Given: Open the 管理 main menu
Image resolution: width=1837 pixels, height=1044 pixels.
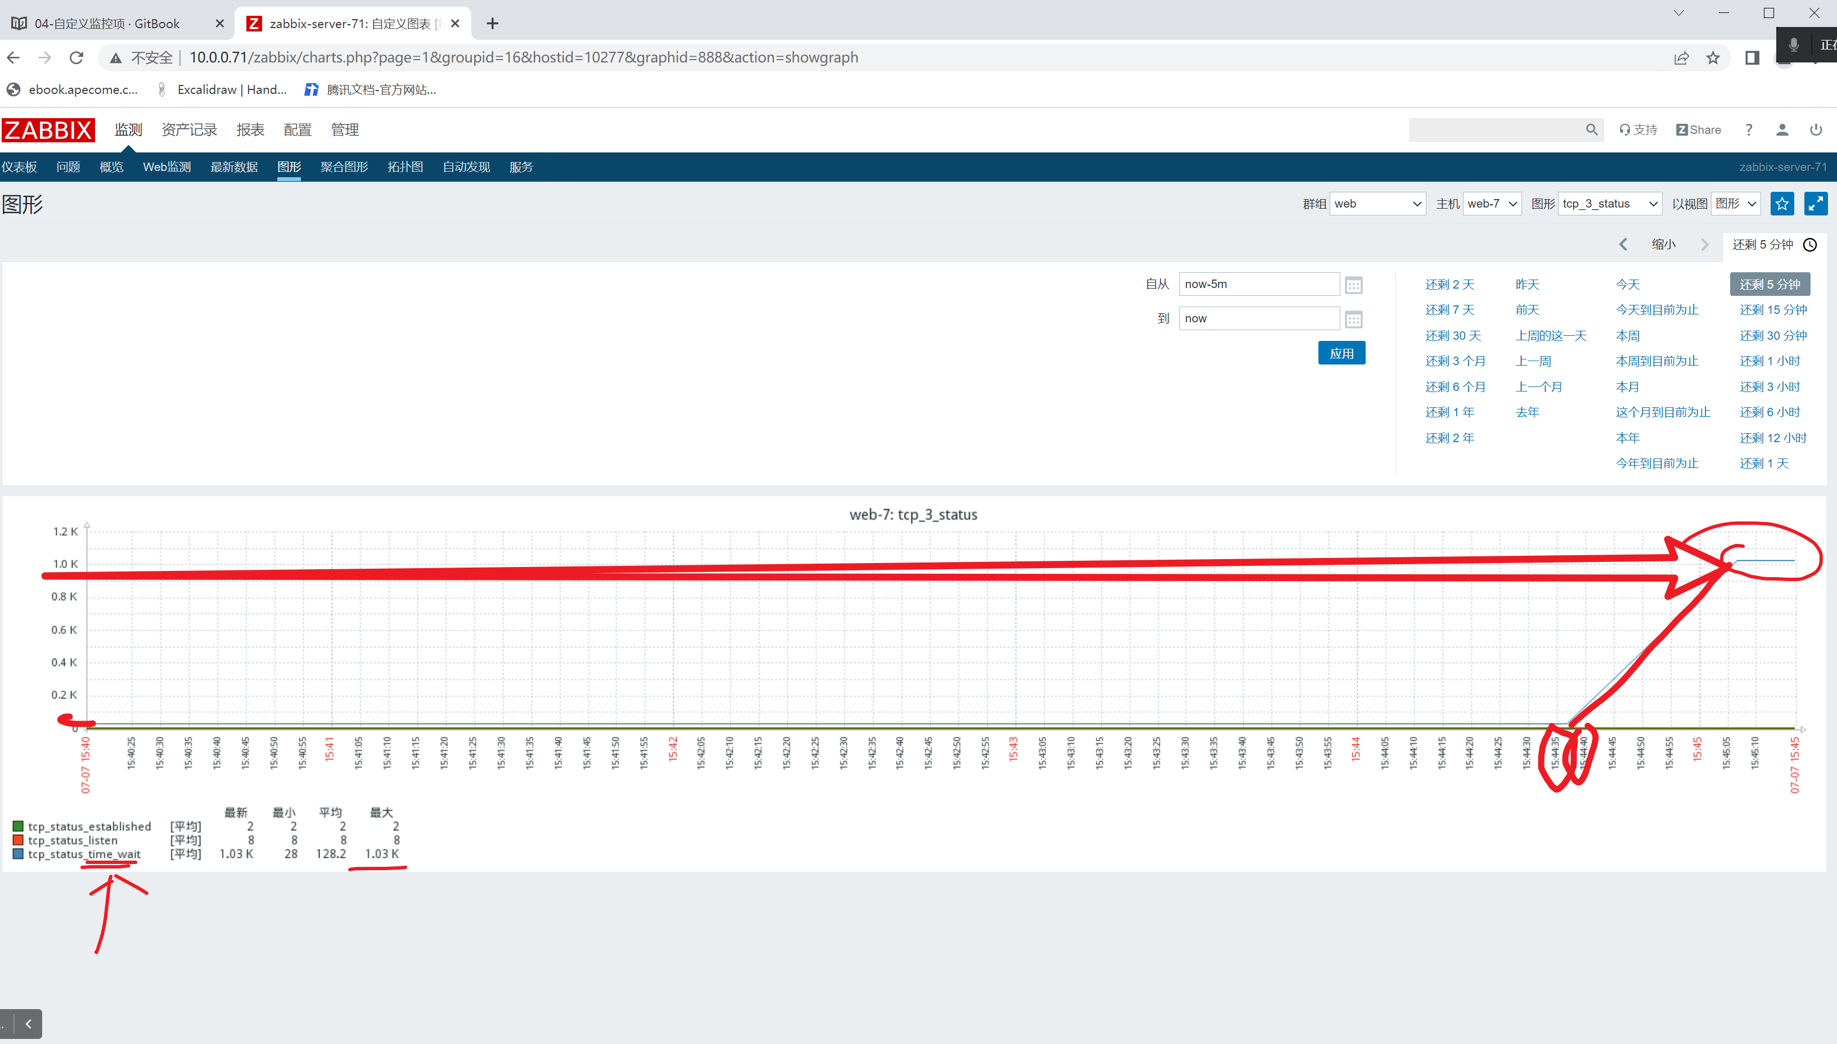Looking at the screenshot, I should (x=345, y=130).
